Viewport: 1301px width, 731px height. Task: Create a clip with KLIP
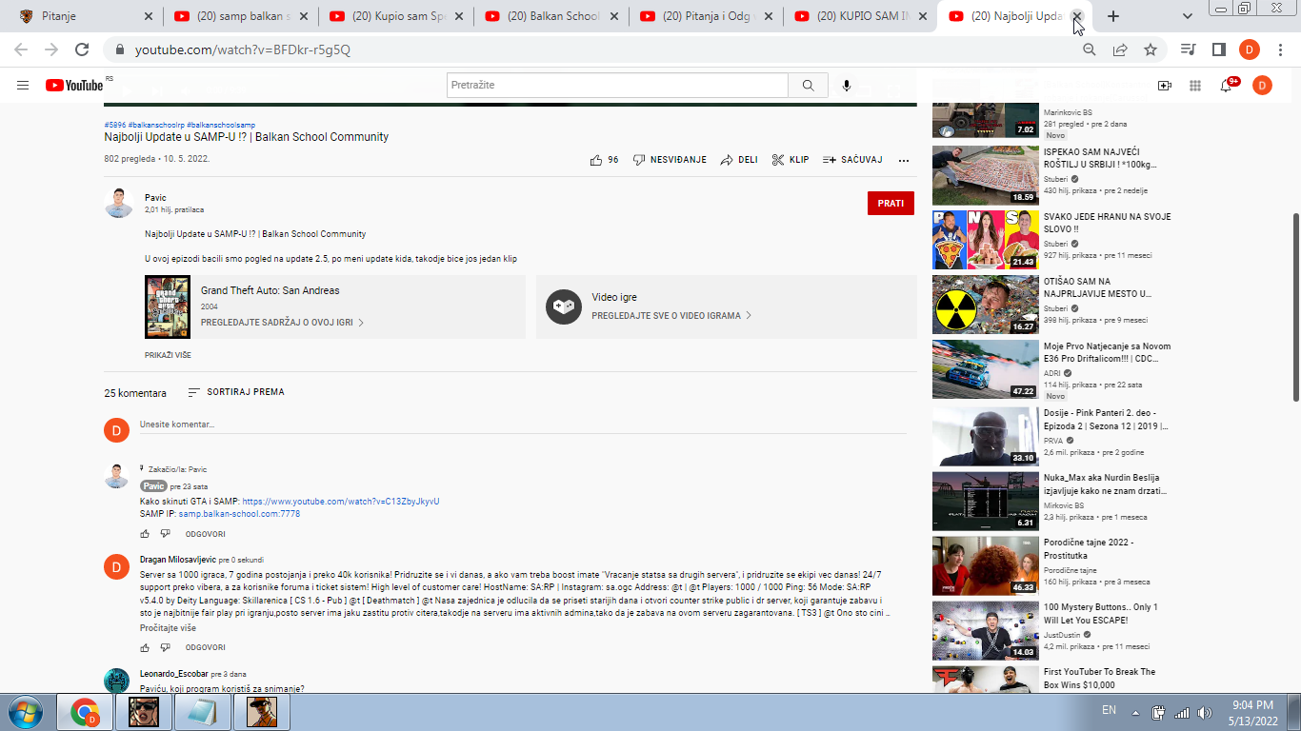pos(791,160)
